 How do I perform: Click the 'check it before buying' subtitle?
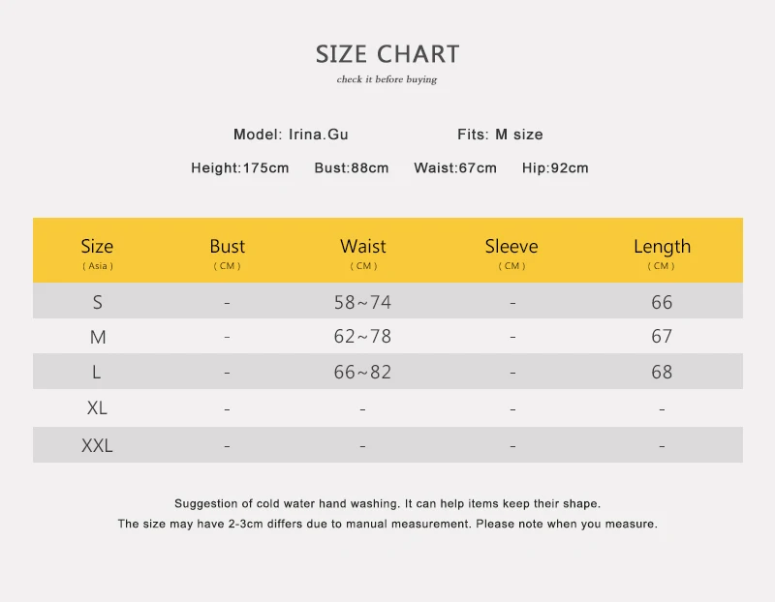click(387, 79)
